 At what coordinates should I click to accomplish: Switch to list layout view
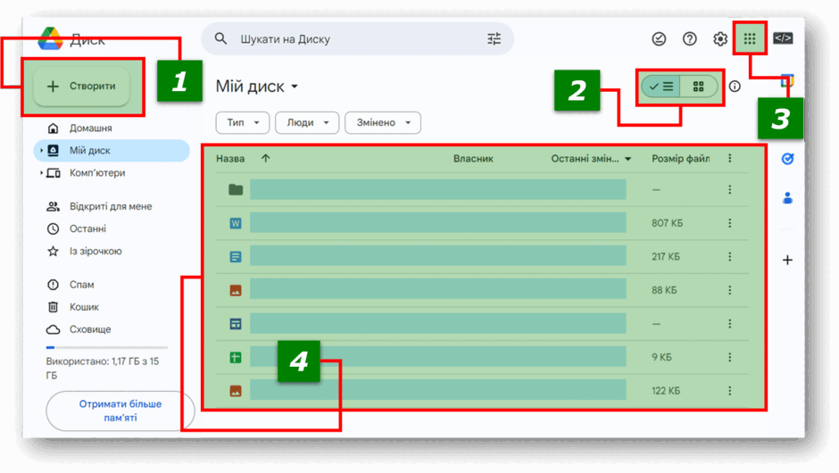click(x=660, y=87)
